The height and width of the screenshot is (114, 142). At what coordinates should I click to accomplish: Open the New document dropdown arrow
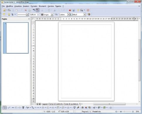pyautogui.click(x=7, y=10)
